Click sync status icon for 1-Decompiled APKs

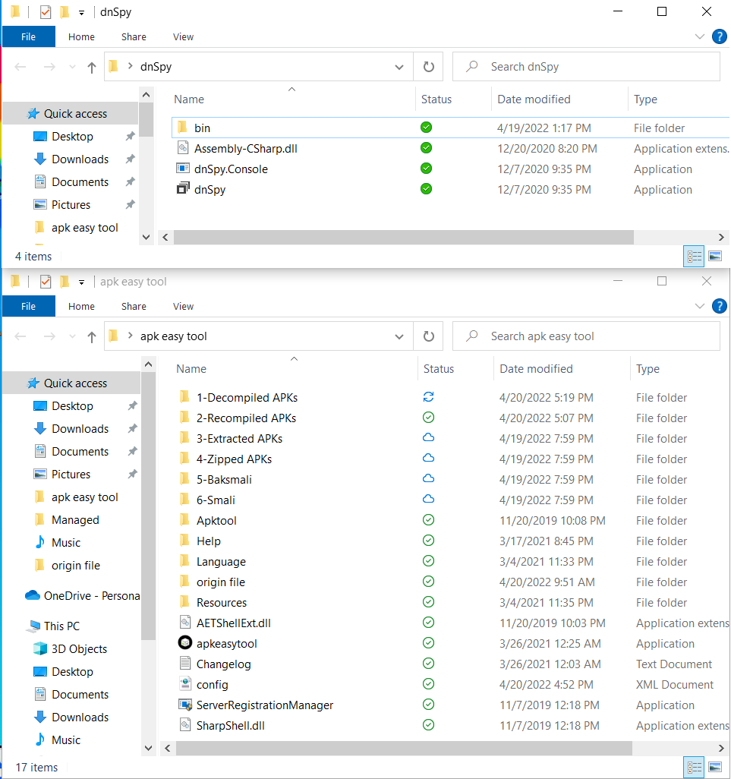tap(428, 397)
